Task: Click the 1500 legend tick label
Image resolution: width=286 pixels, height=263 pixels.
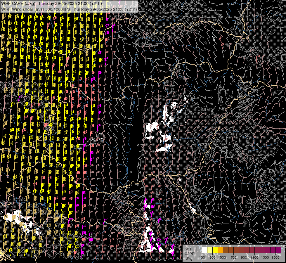Action: 275,257
